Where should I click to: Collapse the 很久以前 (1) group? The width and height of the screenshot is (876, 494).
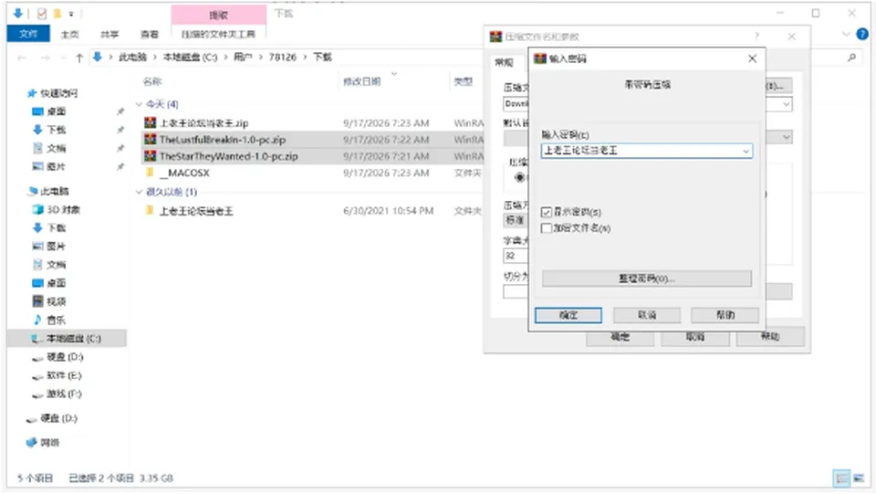pyautogui.click(x=139, y=193)
